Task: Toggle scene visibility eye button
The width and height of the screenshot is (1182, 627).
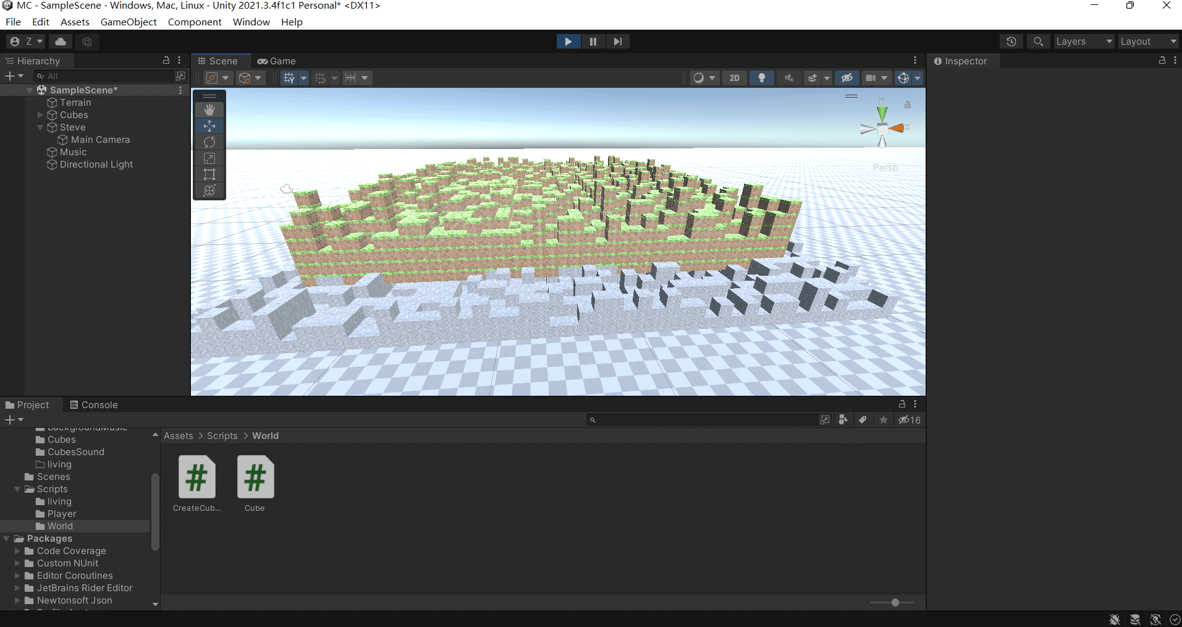Action: point(846,77)
